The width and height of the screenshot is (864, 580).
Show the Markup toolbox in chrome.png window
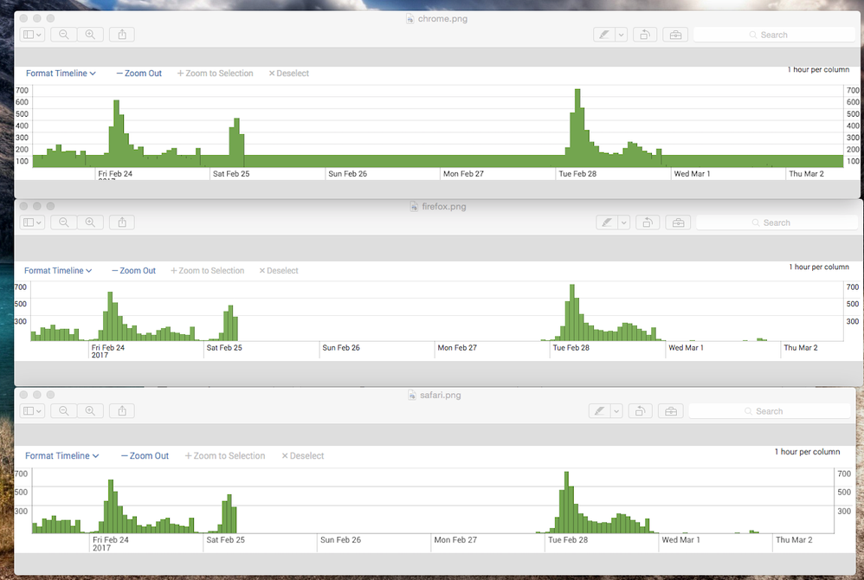(x=675, y=35)
